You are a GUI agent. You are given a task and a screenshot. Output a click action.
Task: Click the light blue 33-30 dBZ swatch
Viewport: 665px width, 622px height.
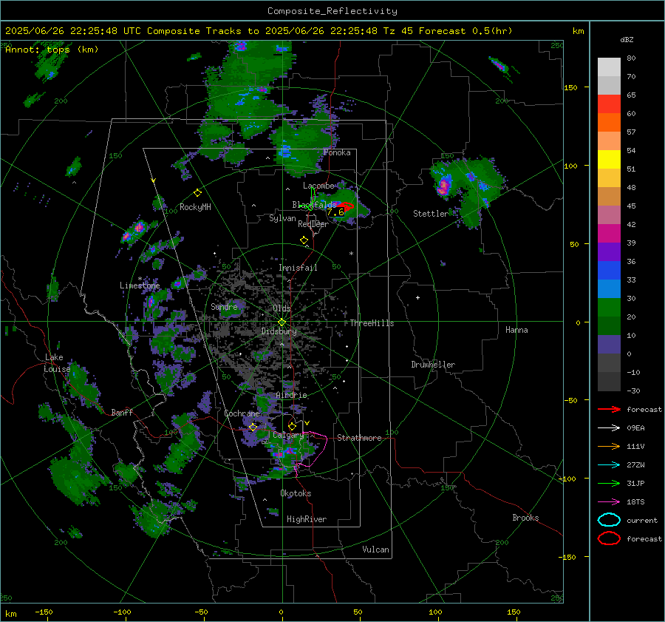click(x=609, y=289)
